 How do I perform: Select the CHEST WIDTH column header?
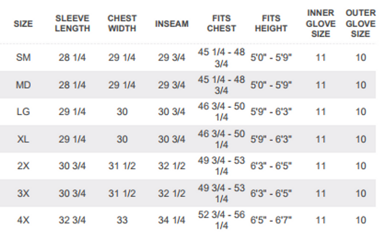(122, 23)
